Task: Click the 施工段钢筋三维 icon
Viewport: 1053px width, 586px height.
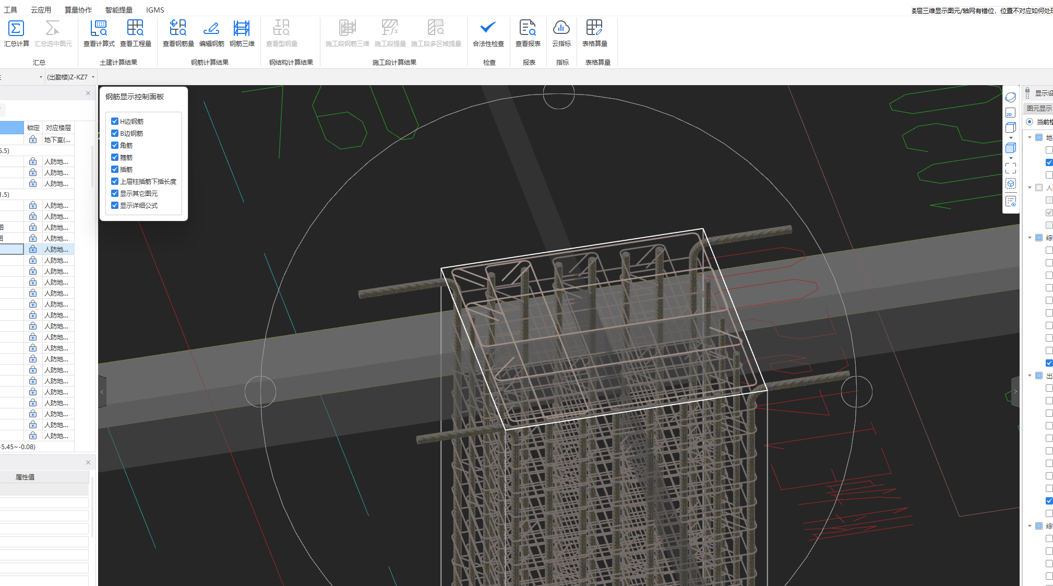Action: (x=347, y=28)
